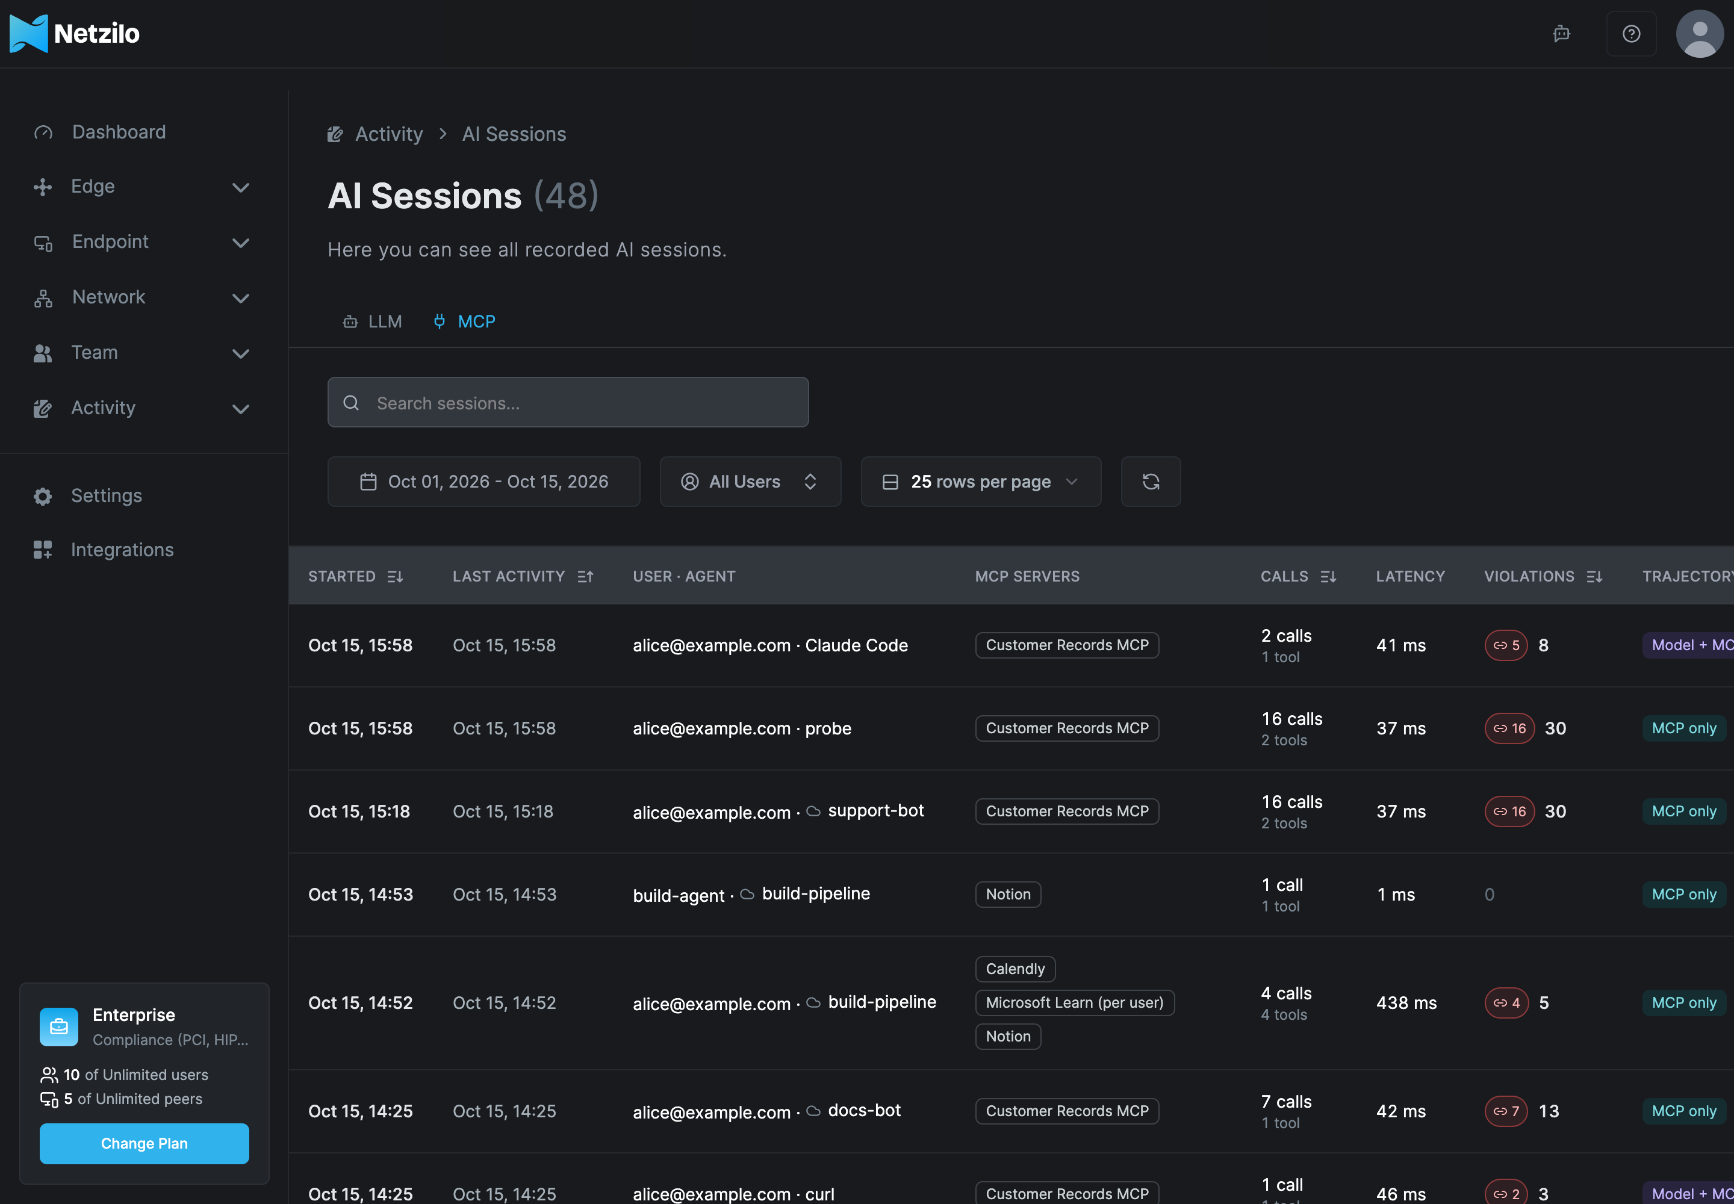Expand the Team sidebar section
Image resolution: width=1734 pixels, height=1204 pixels.
coord(143,352)
